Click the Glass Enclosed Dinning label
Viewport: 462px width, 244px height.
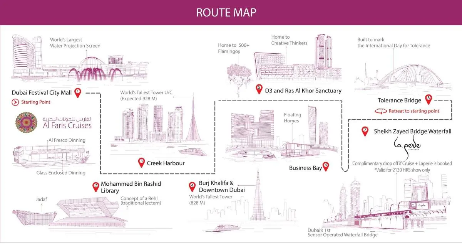click(x=61, y=173)
